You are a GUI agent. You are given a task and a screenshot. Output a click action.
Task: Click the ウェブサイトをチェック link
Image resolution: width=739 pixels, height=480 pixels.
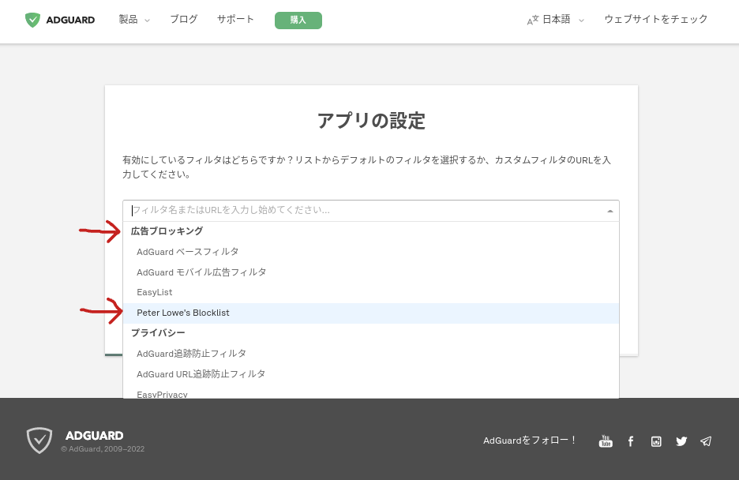(x=656, y=19)
